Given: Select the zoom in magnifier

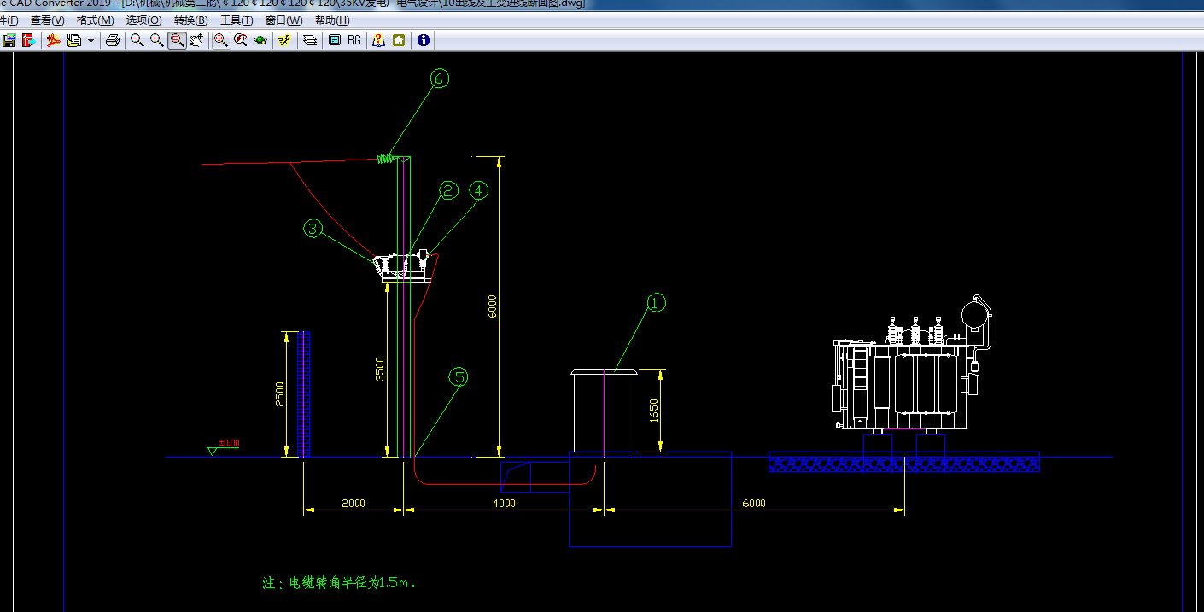Looking at the screenshot, I should click(x=157, y=40).
